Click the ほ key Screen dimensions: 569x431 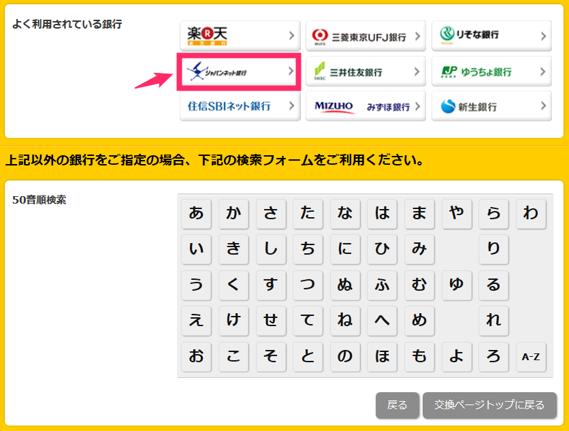point(382,357)
